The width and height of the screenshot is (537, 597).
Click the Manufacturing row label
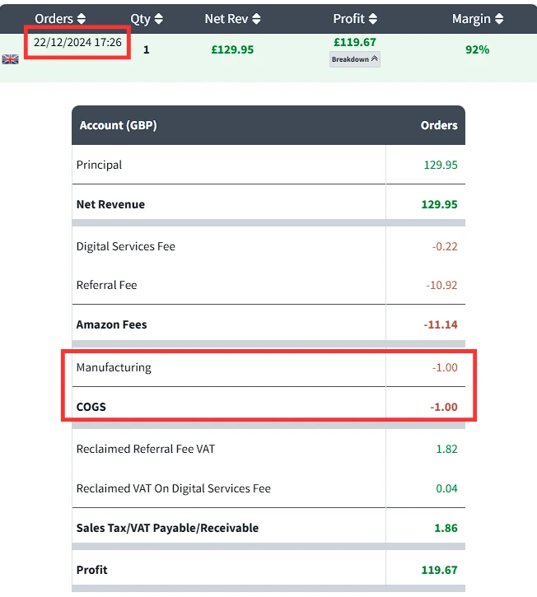[x=114, y=367]
